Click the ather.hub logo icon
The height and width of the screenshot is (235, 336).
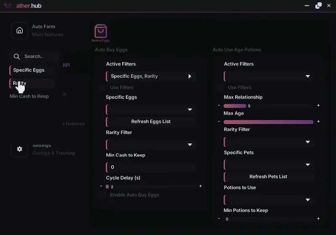click(x=8, y=5)
